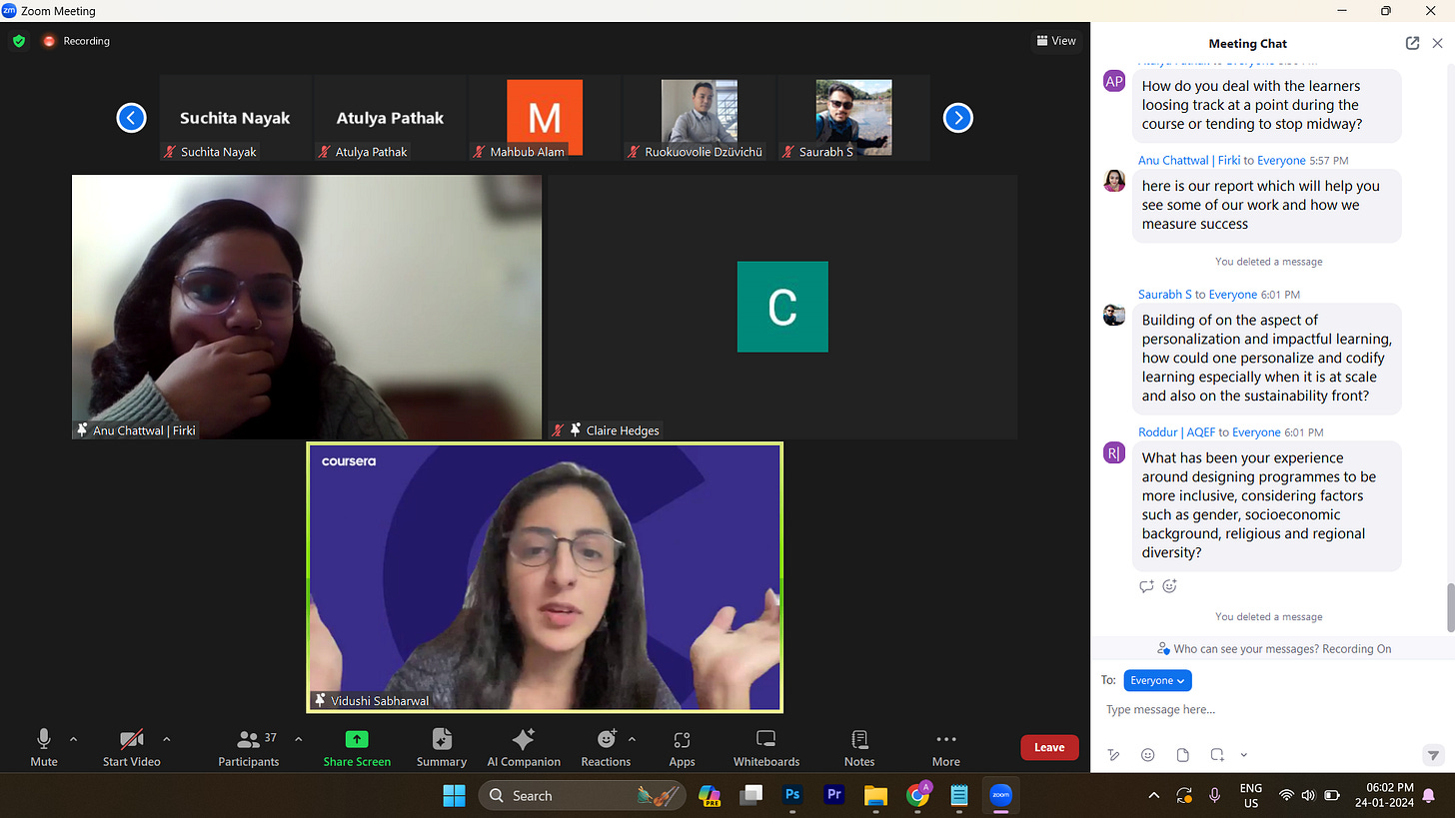Click sender name Saurabh S in chat

point(1165,295)
